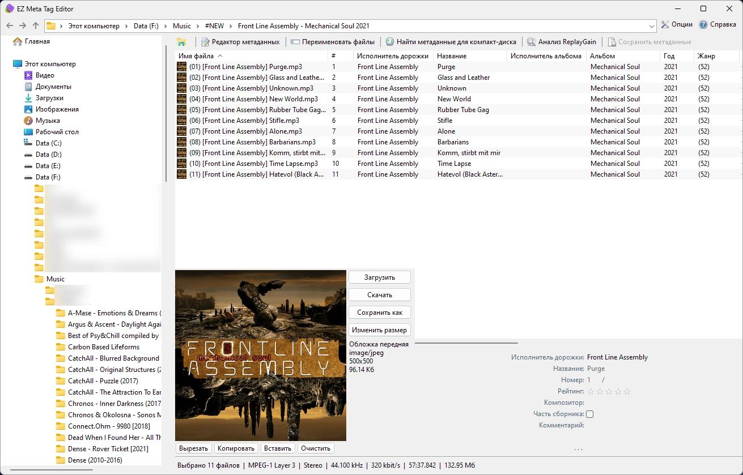The width and height of the screenshot is (743, 475).
Task: Click the Front Line Assembly - Mechanical Soul 2021 breadcrumb
Action: pos(303,26)
